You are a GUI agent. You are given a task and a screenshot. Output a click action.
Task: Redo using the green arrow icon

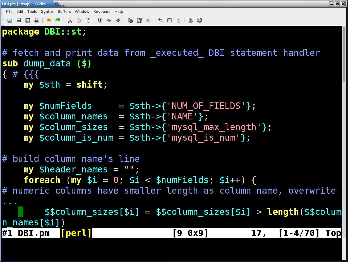(58, 20)
